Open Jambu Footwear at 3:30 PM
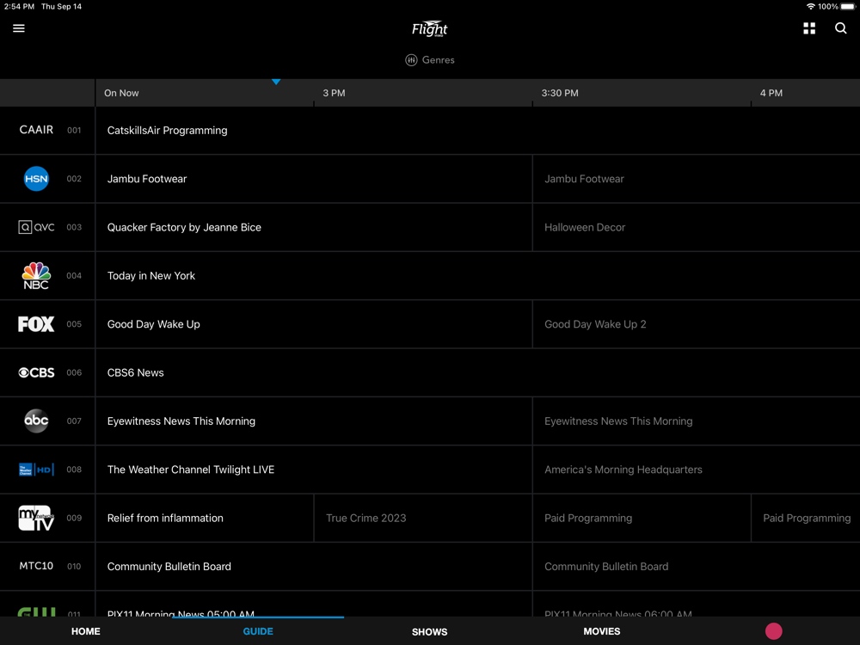The height and width of the screenshot is (645, 860). 697,179
